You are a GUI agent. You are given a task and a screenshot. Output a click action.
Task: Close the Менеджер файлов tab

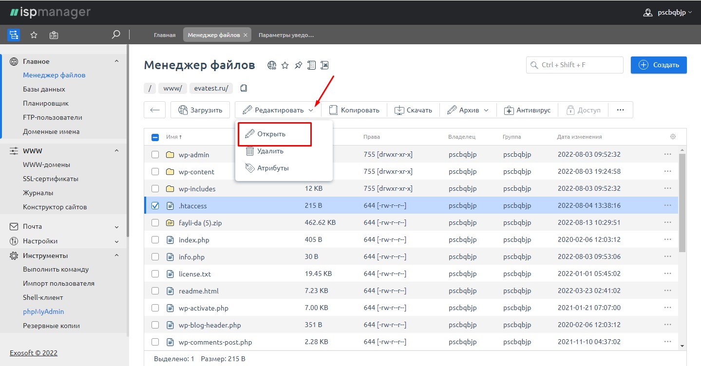pos(246,35)
